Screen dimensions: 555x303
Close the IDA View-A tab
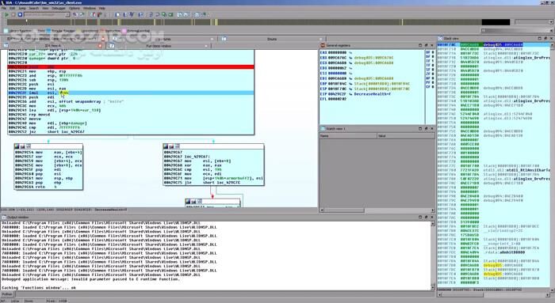point(100,46)
